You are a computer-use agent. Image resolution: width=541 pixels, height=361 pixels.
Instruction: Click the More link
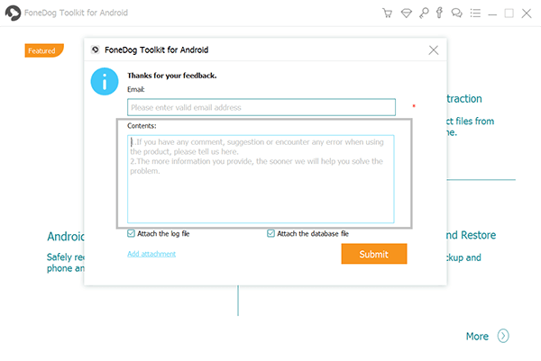(477, 336)
